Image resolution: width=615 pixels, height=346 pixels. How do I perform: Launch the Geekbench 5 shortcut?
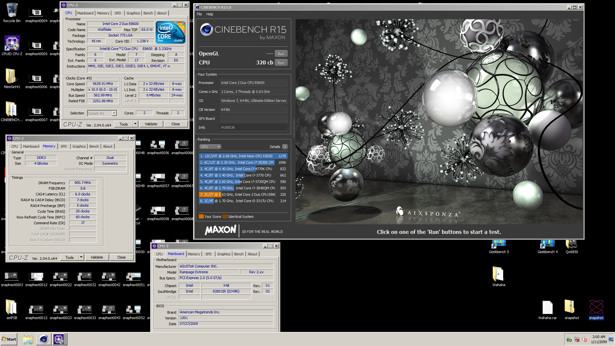(x=499, y=246)
